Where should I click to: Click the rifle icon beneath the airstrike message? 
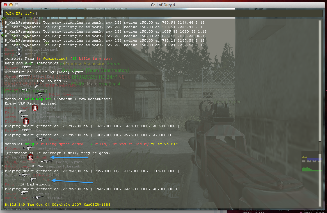(x=24, y=76)
